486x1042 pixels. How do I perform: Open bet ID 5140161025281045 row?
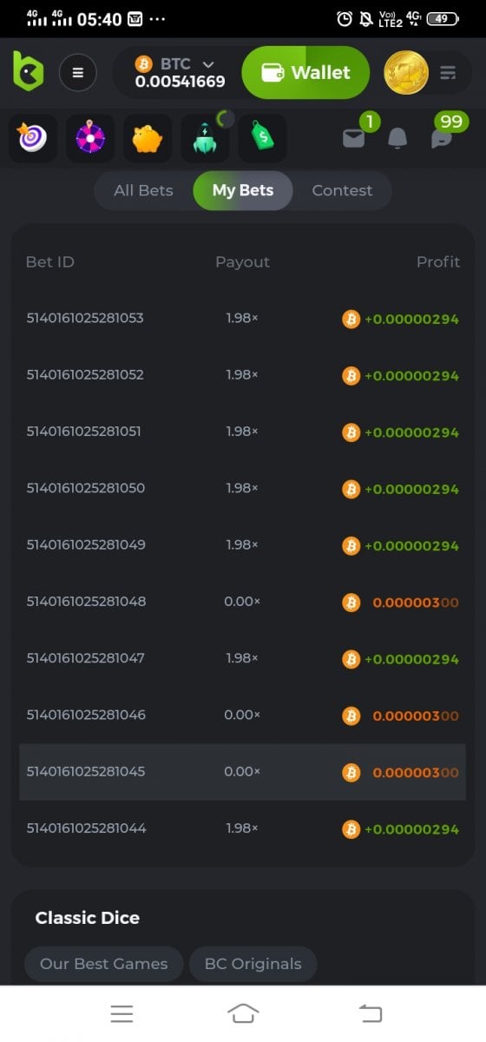tap(243, 772)
